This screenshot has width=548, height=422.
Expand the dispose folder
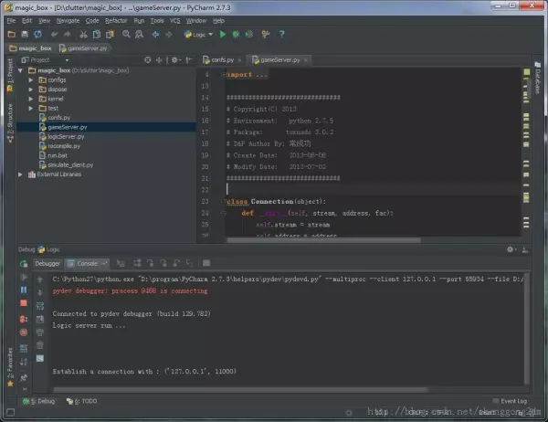(31, 90)
